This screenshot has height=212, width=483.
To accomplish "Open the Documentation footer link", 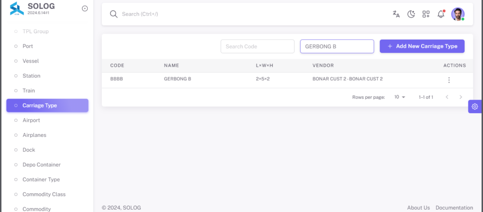I will coord(454,208).
